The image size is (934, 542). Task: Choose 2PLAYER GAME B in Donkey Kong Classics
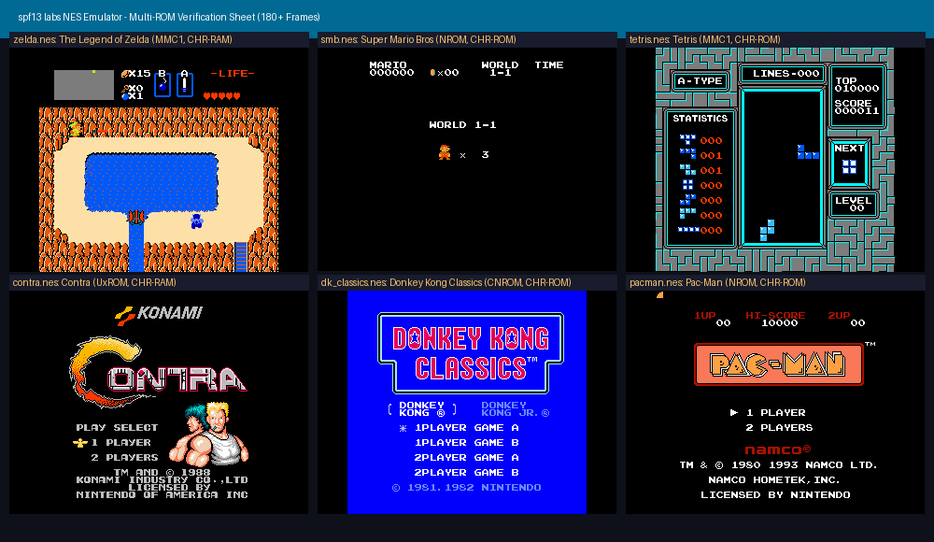[466, 472]
